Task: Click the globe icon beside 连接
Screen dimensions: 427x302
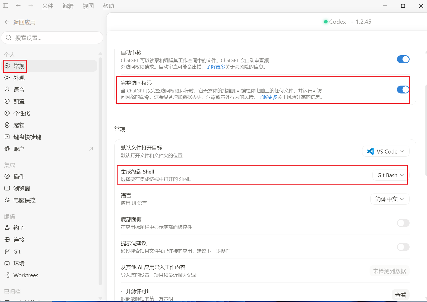Action: (x=7, y=240)
